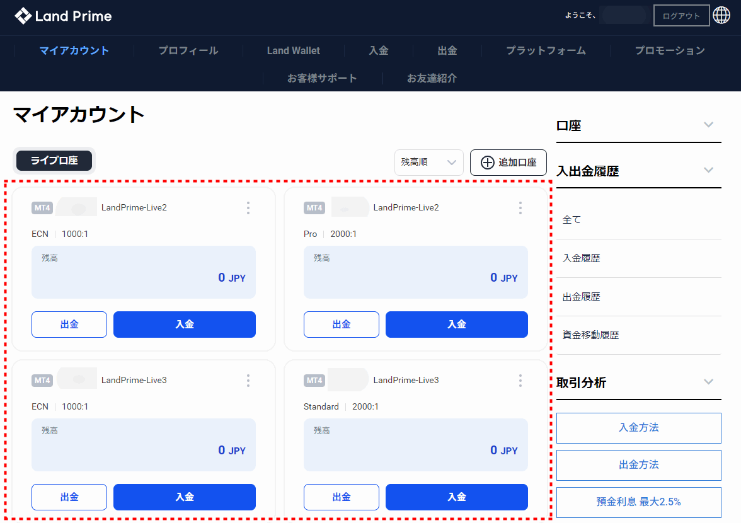Go to マイアカウント in navigation

[74, 50]
